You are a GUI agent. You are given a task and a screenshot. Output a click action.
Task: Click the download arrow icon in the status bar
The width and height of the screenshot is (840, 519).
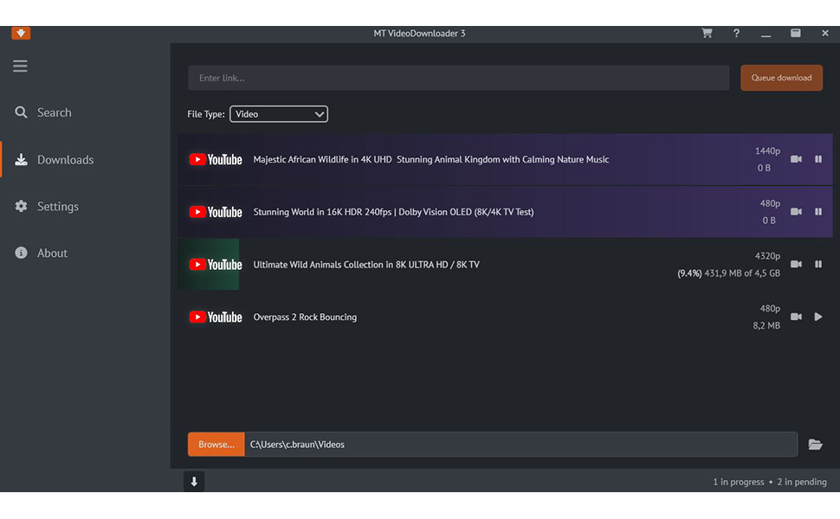(x=194, y=482)
